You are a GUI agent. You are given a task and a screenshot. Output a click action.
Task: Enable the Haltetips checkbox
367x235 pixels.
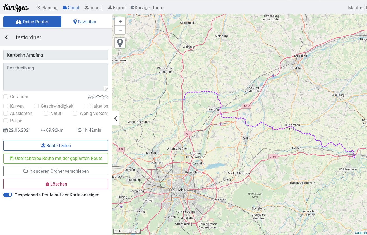(x=86, y=106)
